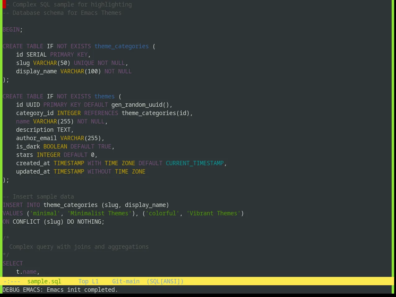Click the red cursor at buffer start
The image size is (396, 297).
click(x=4, y=4)
